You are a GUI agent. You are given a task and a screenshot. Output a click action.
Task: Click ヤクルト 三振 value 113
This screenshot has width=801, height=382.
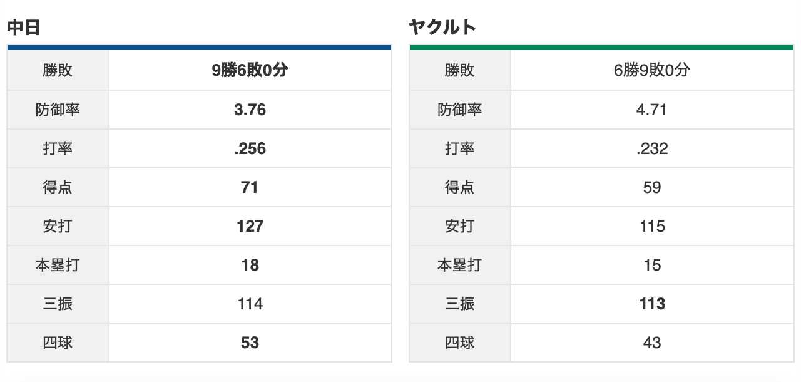point(652,304)
